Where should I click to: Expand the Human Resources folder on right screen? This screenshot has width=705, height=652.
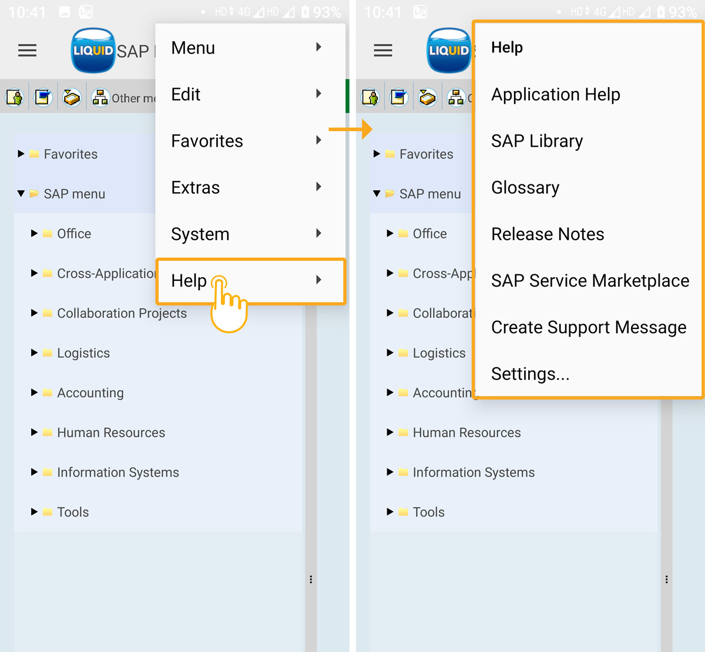point(390,432)
